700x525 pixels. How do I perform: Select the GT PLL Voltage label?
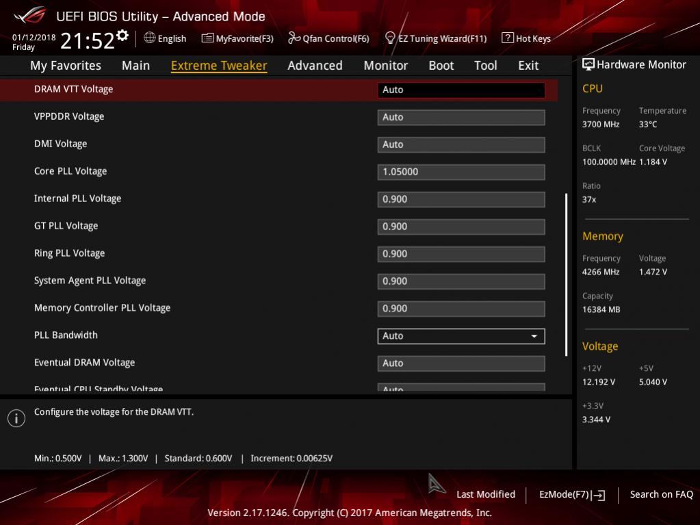[66, 226]
